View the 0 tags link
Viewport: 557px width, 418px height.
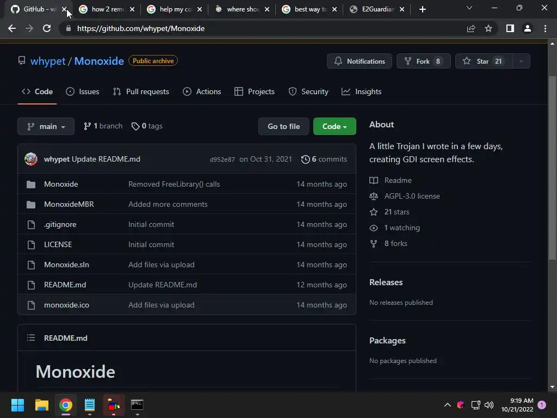pyautogui.click(x=147, y=126)
